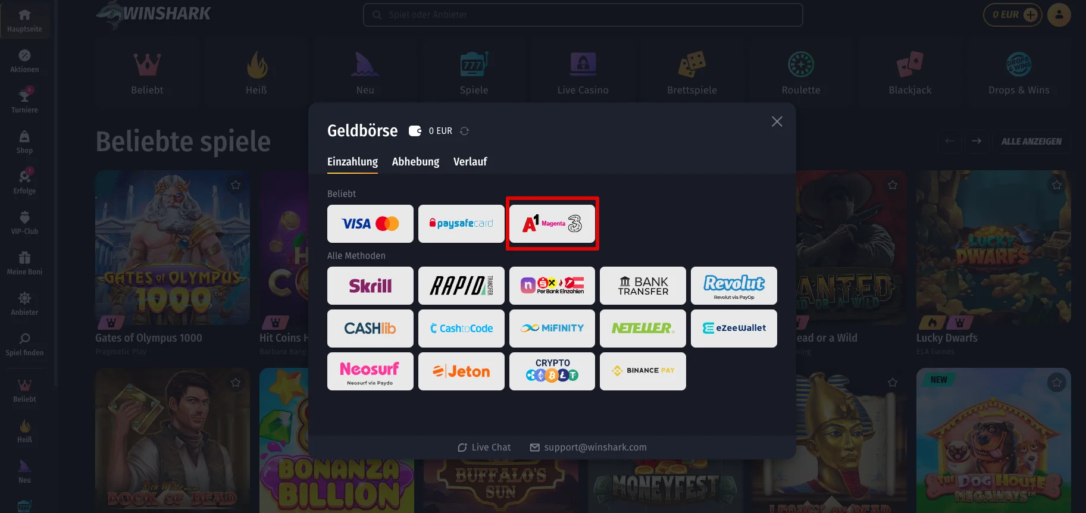Refresh the wallet balance icon
Screen dimensions: 1086x513
465,131
